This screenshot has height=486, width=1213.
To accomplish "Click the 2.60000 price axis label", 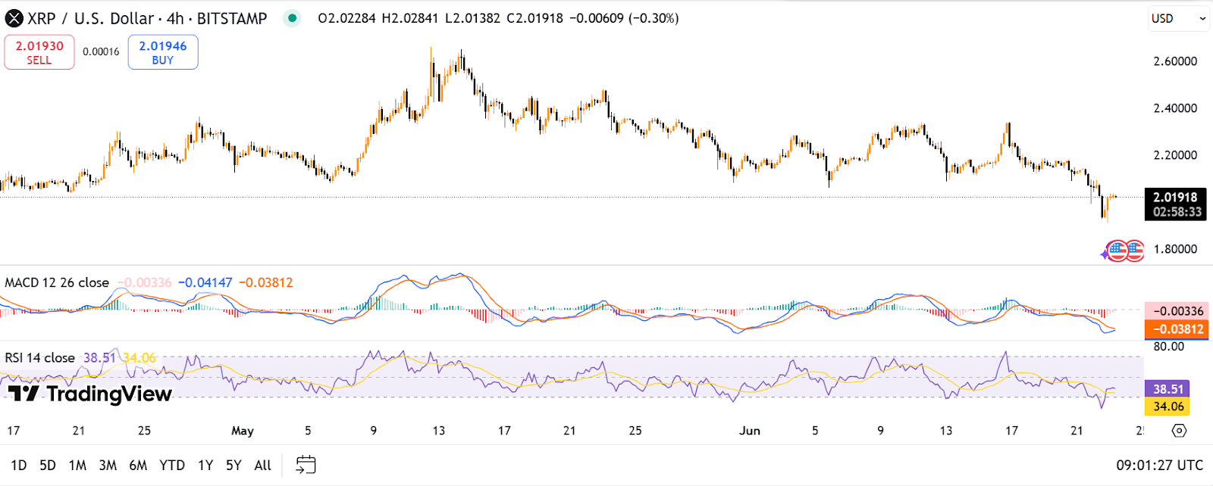I will click(x=1175, y=61).
